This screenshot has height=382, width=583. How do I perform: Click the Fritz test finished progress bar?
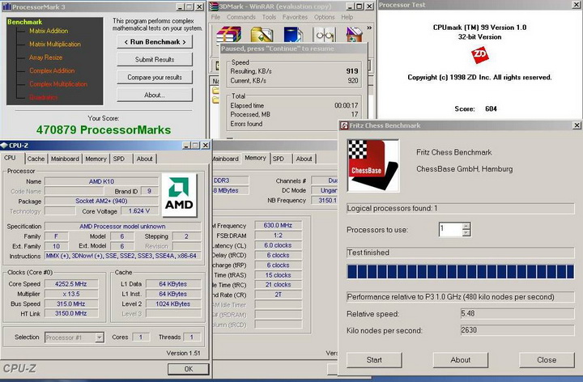[460, 272]
